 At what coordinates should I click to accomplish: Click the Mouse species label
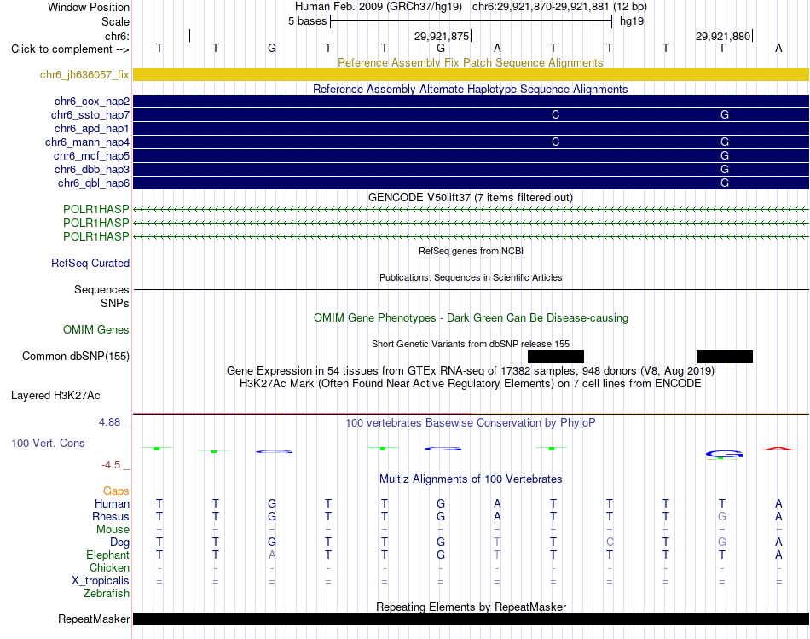(113, 530)
